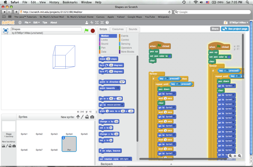Click the paint new sprite brush icon

tap(82, 117)
